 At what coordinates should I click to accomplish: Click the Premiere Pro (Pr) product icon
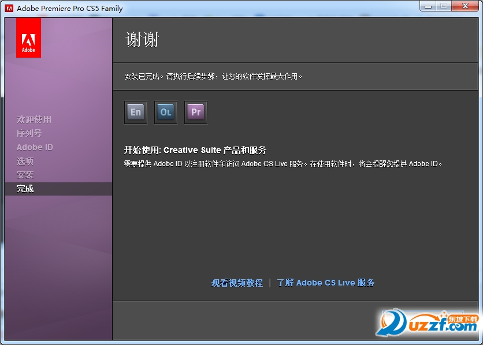click(x=196, y=112)
